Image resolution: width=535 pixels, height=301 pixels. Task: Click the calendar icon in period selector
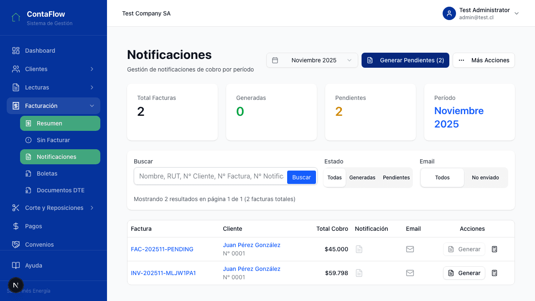point(275,60)
